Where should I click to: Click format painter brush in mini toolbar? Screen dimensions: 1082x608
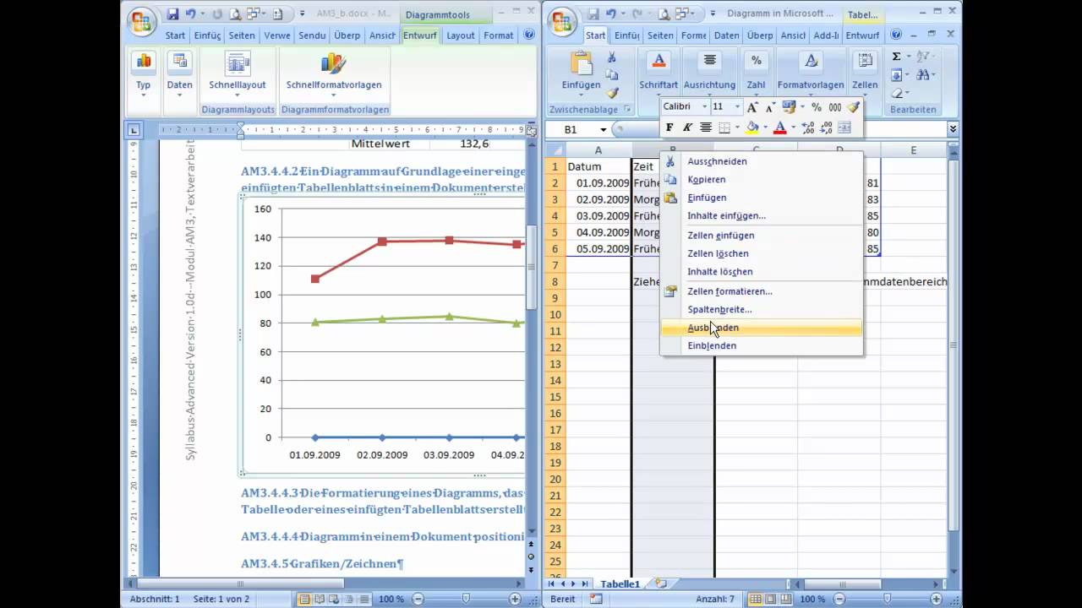point(854,107)
